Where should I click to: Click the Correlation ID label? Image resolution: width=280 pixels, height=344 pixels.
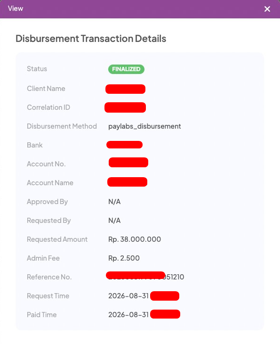pyautogui.click(x=48, y=107)
